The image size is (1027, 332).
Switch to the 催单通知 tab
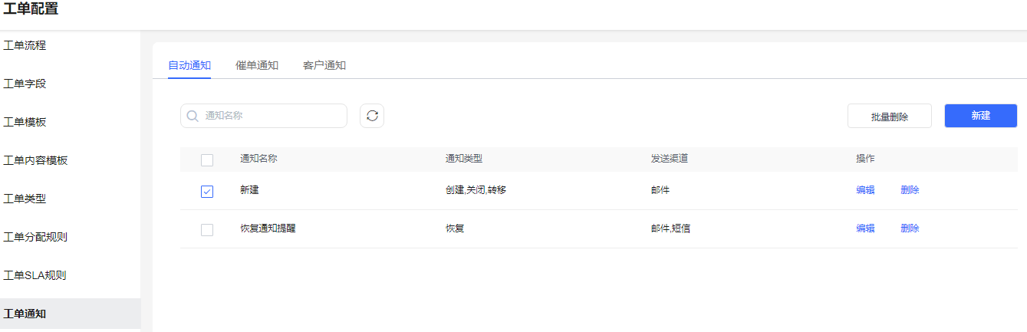(x=257, y=65)
